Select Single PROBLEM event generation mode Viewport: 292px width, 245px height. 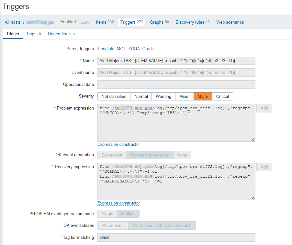tap(107, 214)
